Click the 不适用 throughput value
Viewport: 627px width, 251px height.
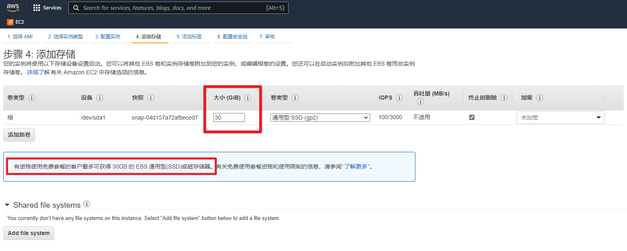tap(422, 118)
